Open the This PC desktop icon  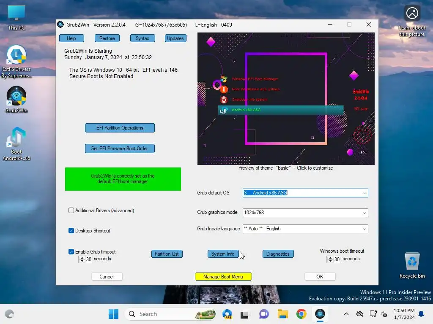click(x=16, y=17)
